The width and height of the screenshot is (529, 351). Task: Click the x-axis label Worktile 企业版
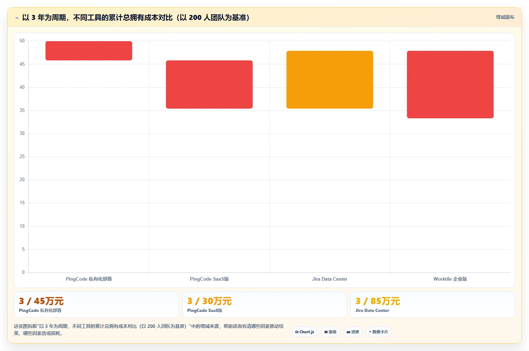click(x=450, y=279)
